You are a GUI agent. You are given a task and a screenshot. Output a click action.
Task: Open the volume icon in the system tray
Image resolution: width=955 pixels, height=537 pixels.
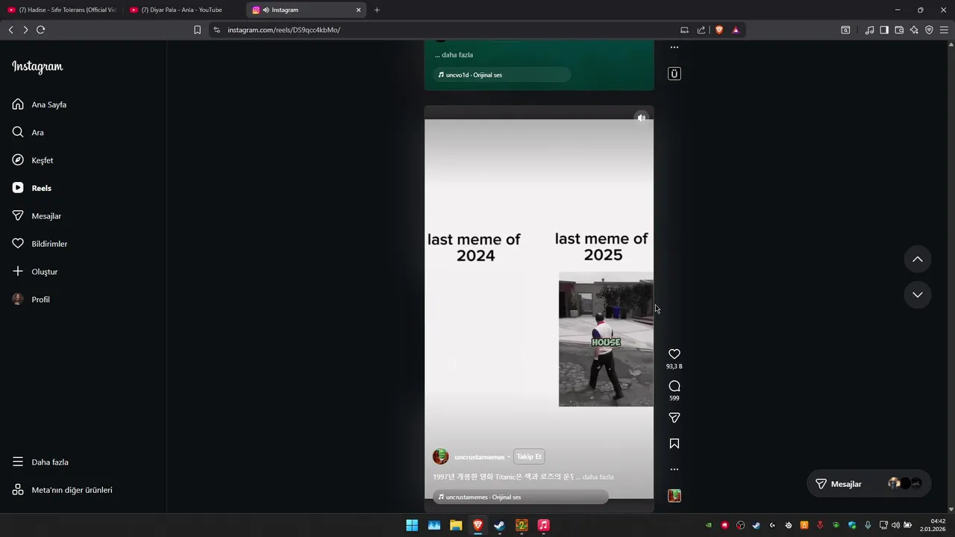pyautogui.click(x=895, y=525)
